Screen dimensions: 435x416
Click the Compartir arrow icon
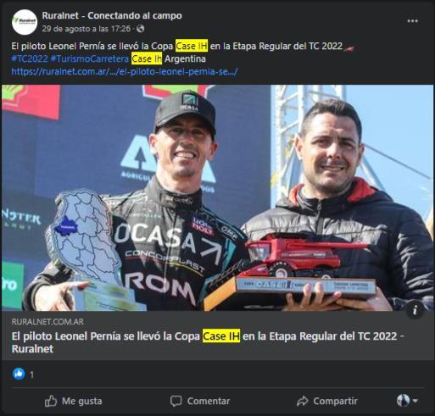click(x=303, y=401)
